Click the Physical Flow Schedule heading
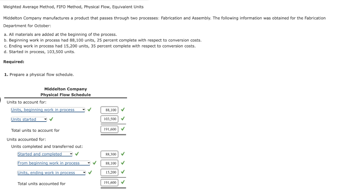 (65, 95)
